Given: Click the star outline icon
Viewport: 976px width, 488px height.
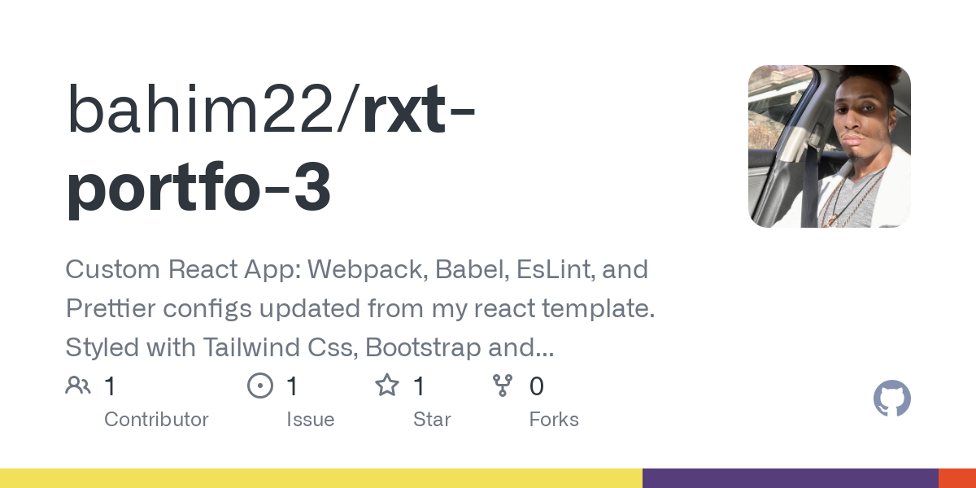Looking at the screenshot, I should click(x=387, y=385).
